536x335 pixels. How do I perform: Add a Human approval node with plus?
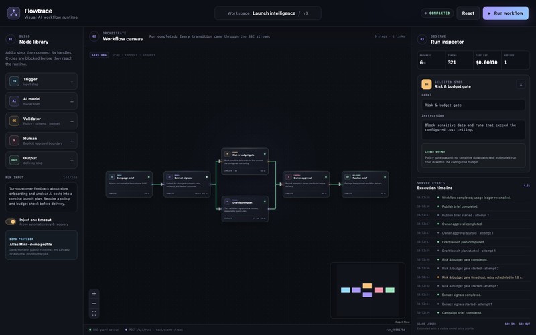[x=72, y=141]
